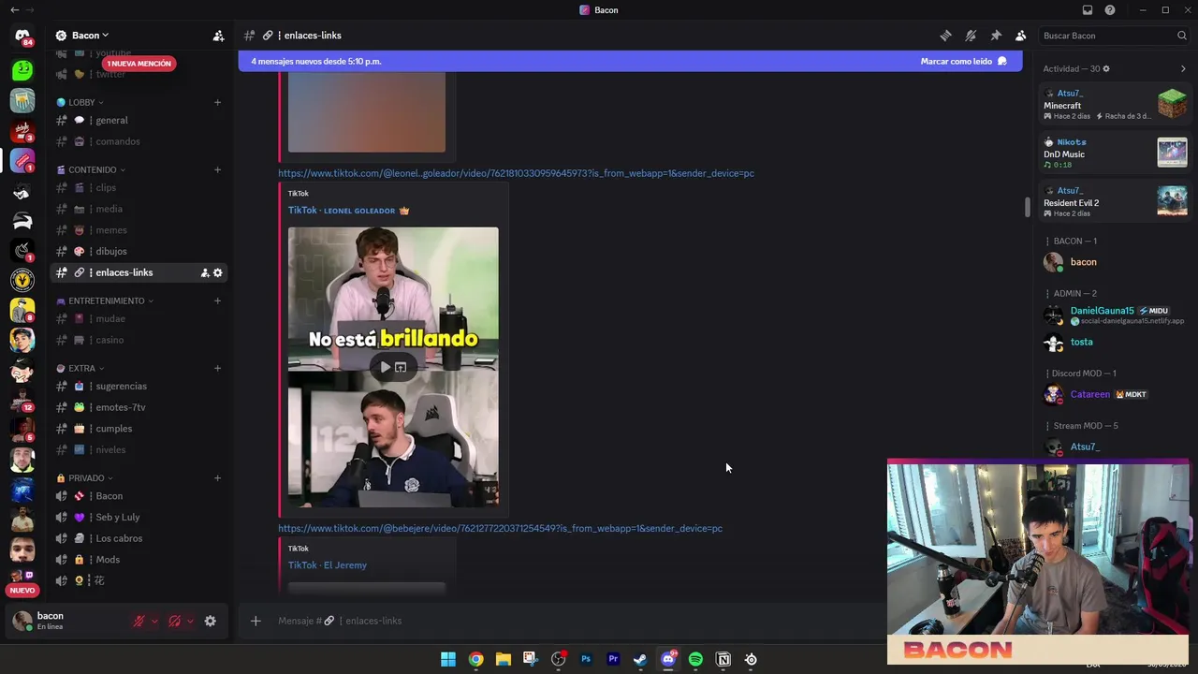This screenshot has width=1198, height=674.
Task: Open Atsu7_ Minecraft activity card
Action: pyautogui.click(x=1114, y=104)
